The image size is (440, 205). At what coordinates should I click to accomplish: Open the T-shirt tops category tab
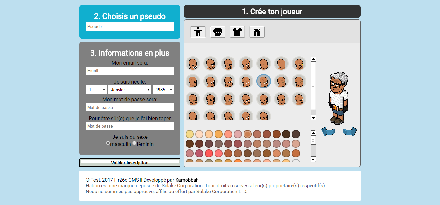237,32
